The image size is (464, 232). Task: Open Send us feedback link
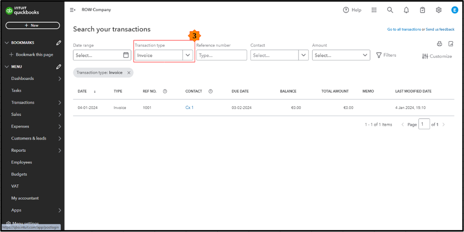[x=440, y=30]
